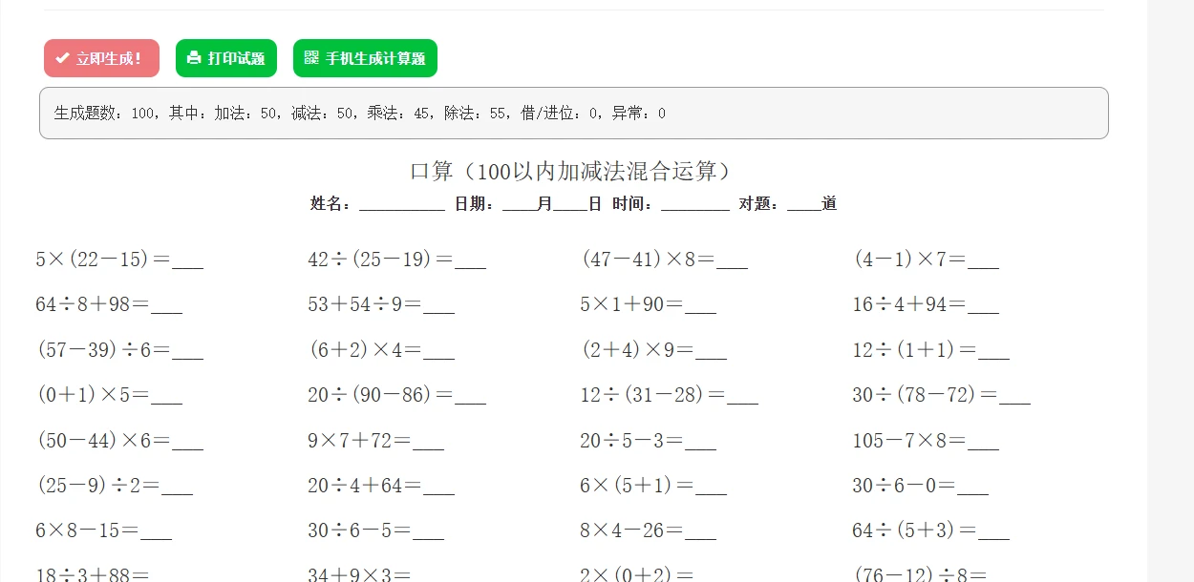This screenshot has height=582, width=1194.
Task: Click the problem 105－7×8
Action: [908, 441]
